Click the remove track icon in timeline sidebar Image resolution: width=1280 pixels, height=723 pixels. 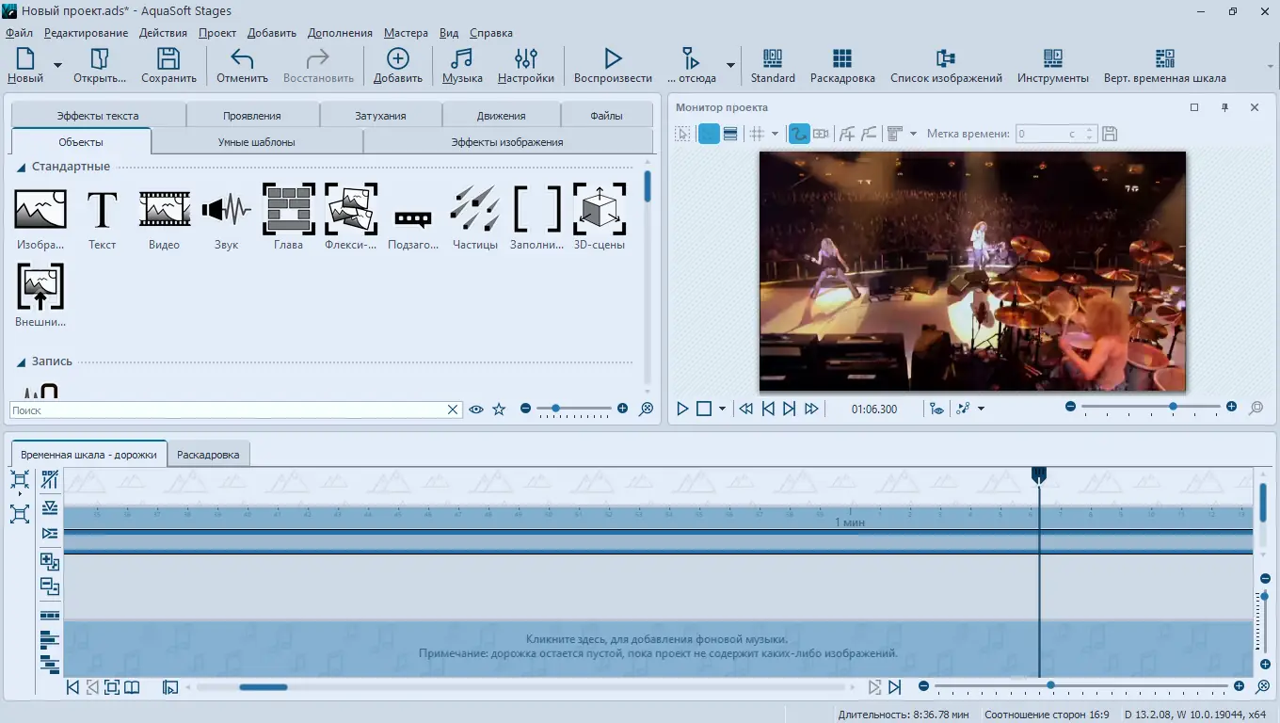[50, 586]
